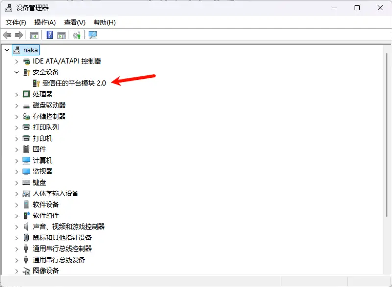Open the 操作(A) menu
The height and width of the screenshot is (287, 392).
(45, 23)
